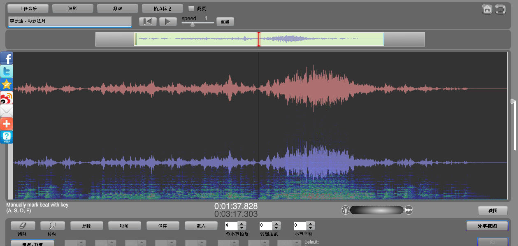Increase the 每小节拍数 beats-per-bar value

click(242, 224)
